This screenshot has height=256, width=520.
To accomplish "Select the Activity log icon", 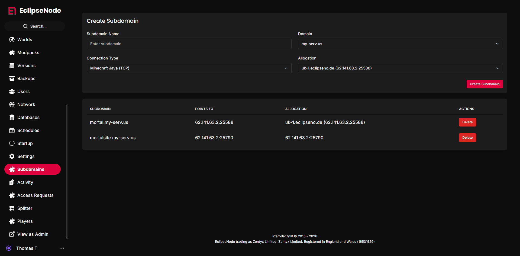I will coord(12,182).
